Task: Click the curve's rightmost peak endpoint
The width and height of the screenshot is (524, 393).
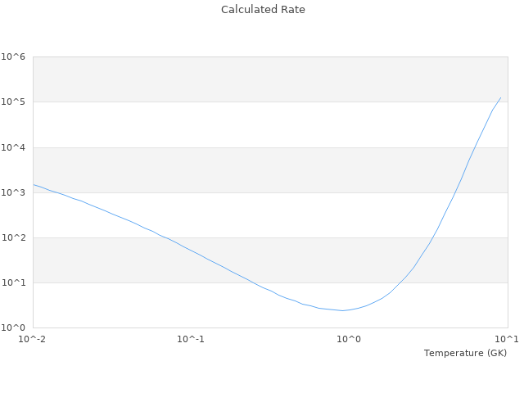Action: point(500,97)
